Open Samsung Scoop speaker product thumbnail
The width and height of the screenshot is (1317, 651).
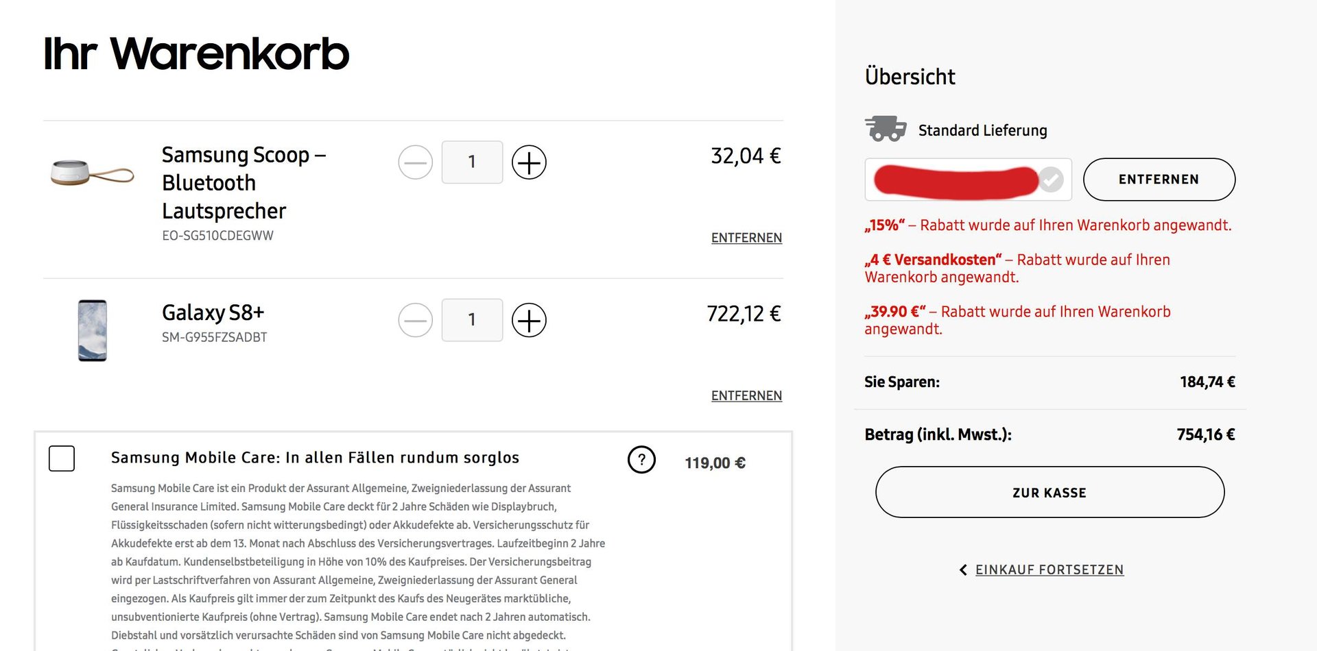(92, 173)
